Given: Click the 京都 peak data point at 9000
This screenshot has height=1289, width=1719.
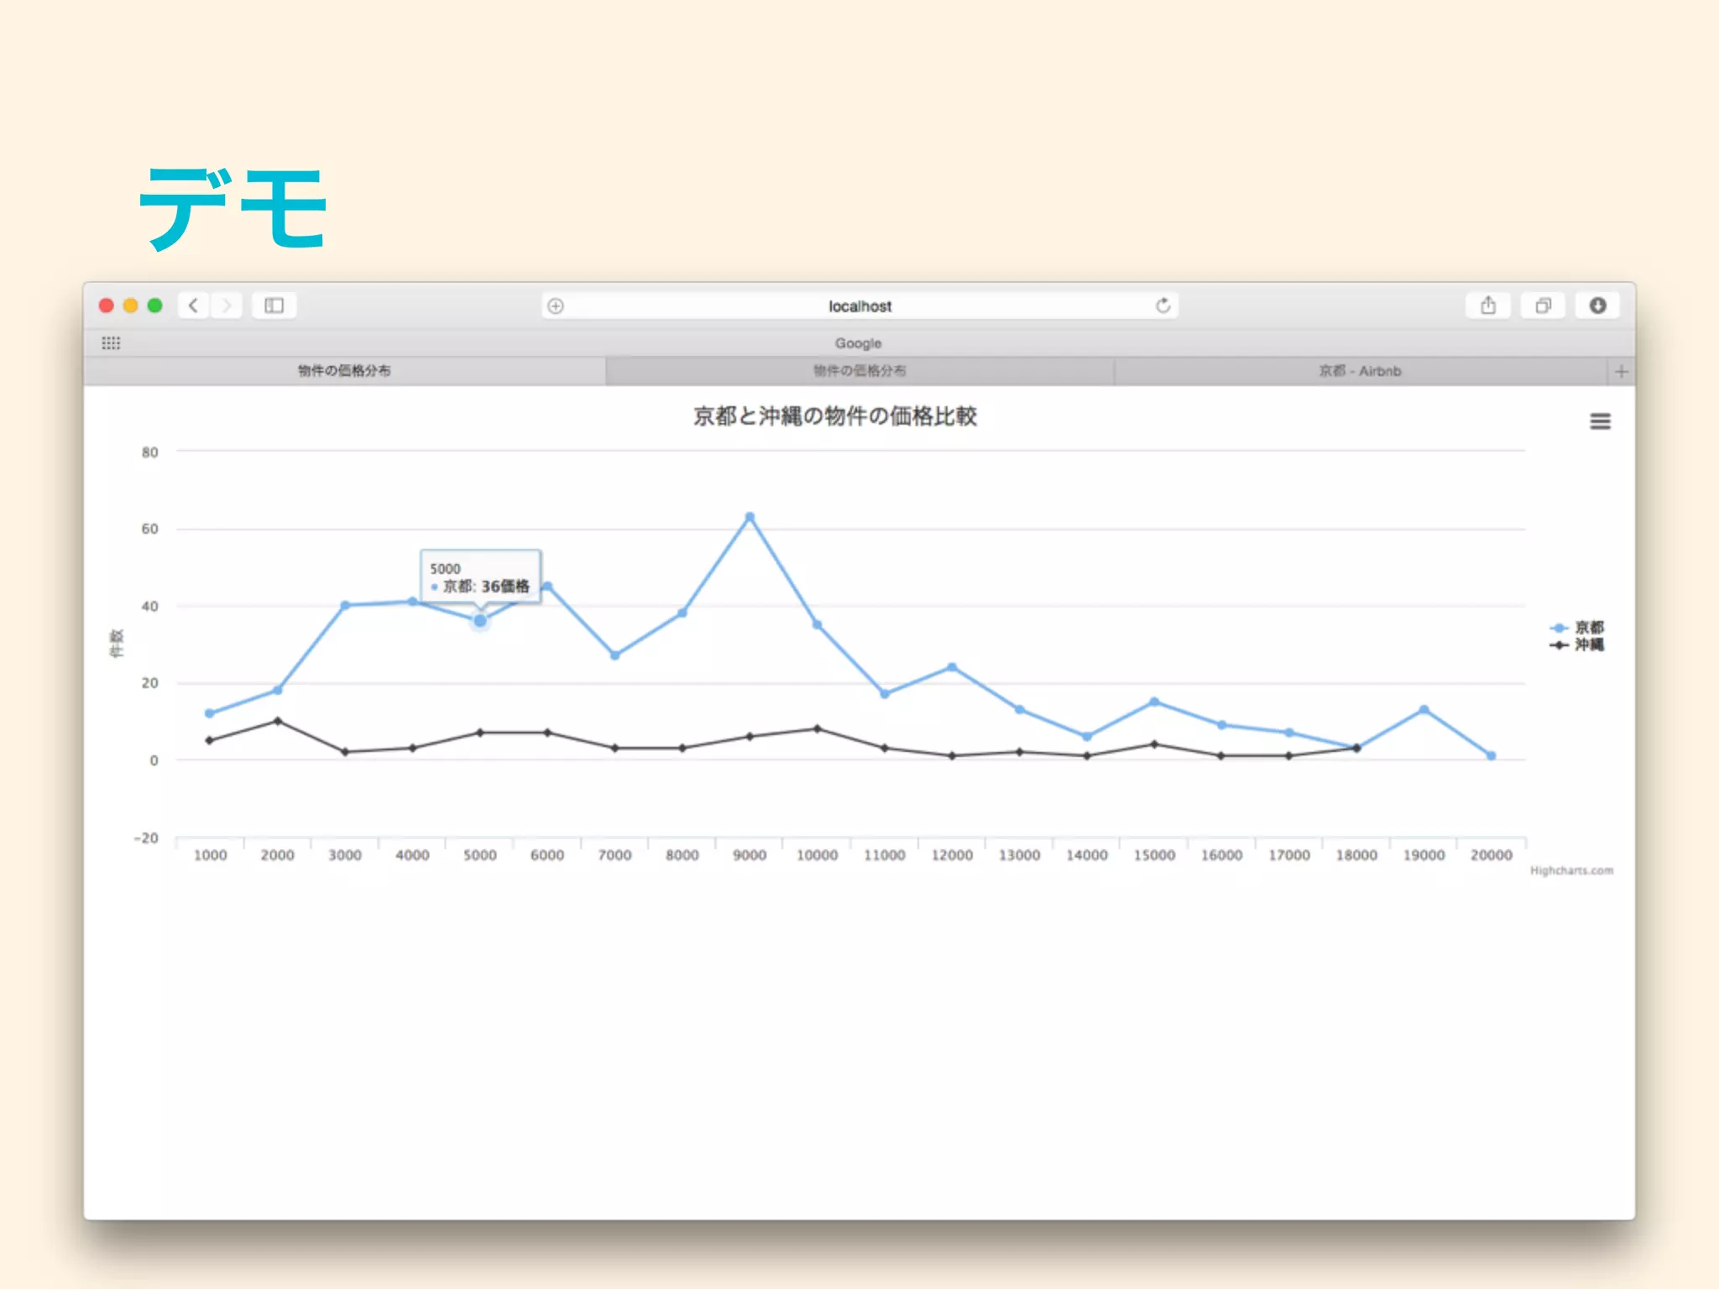Looking at the screenshot, I should click(x=750, y=517).
